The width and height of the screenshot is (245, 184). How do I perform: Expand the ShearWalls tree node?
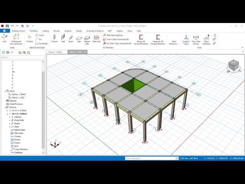click(10, 120)
